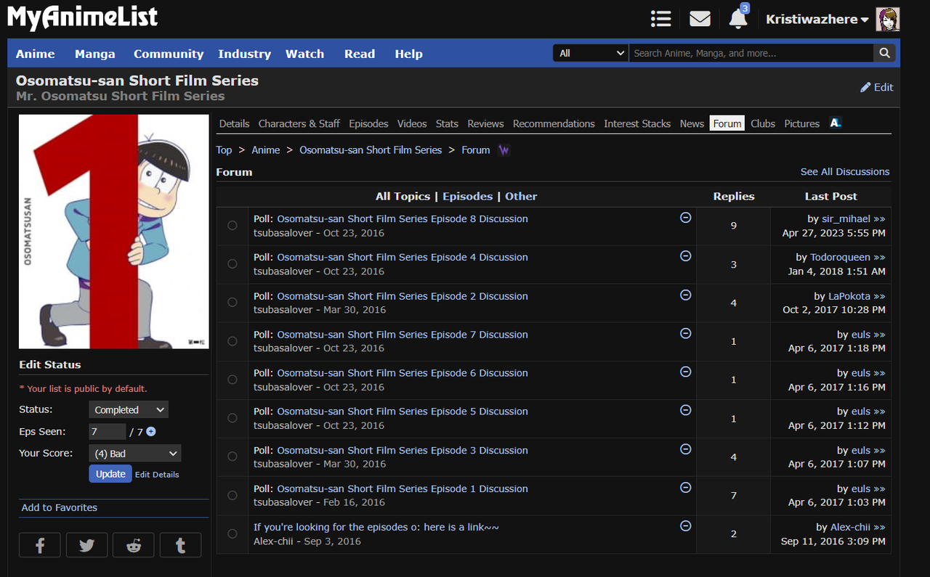
Task: Click minus icon on Episode 4 Discussion row
Action: pyautogui.click(x=685, y=256)
